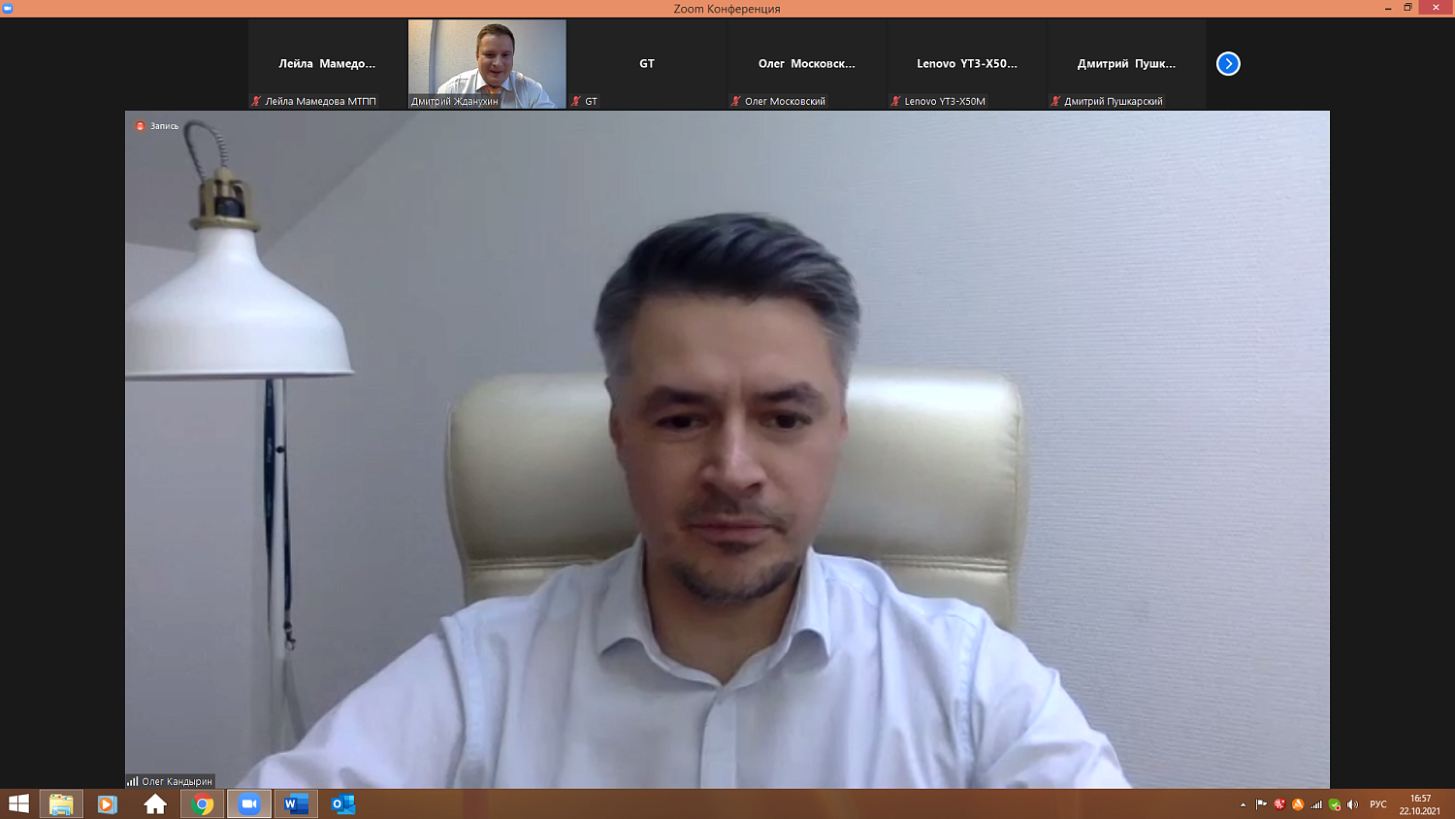Screen dimensions: 1455x819
Task: Click the Лейла Мамедова participant tile
Action: (x=327, y=64)
